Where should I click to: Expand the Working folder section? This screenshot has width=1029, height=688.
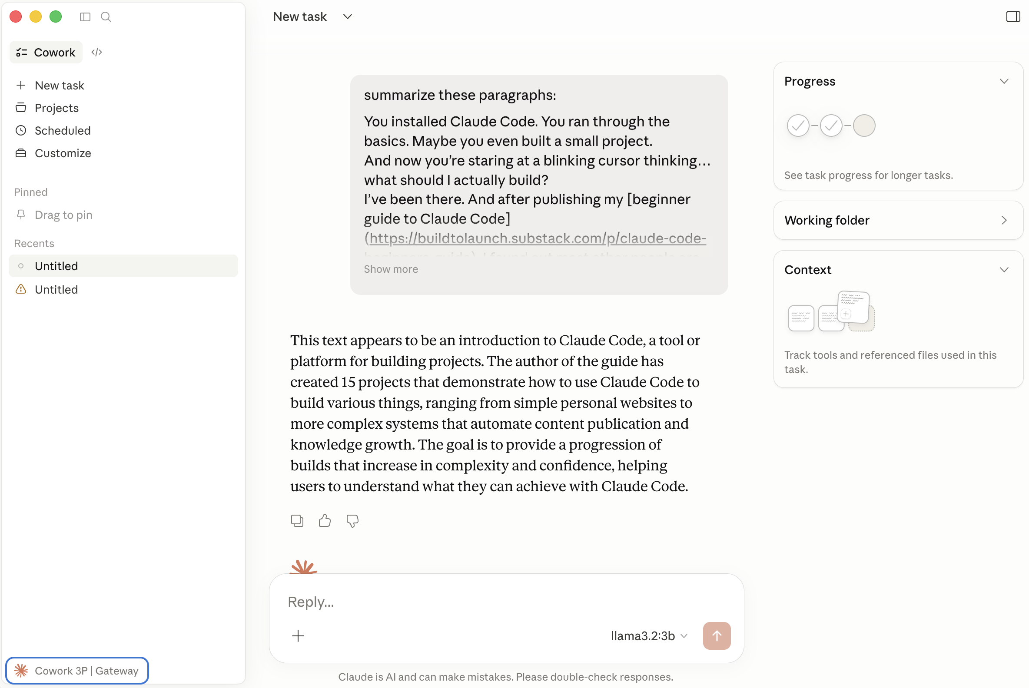point(898,220)
